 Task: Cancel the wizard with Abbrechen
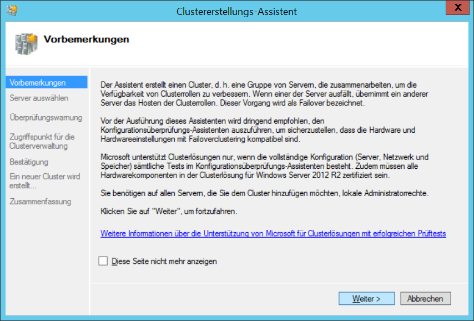point(425,298)
